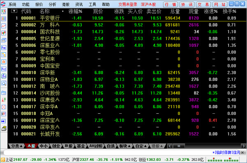Open the candlestick K-line chart icon
The height and width of the screenshot is (163, 247).
[4, 33]
